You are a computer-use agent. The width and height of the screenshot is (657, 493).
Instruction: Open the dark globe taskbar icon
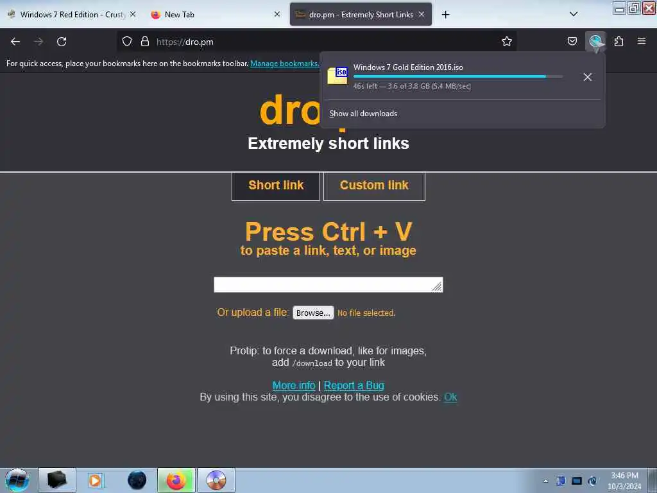click(x=137, y=480)
